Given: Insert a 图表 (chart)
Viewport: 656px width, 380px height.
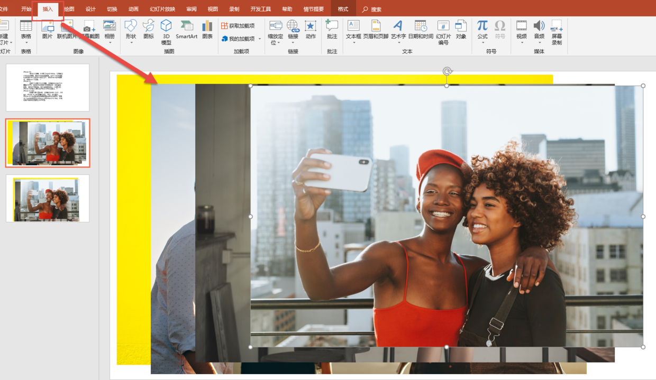Looking at the screenshot, I should [x=207, y=30].
